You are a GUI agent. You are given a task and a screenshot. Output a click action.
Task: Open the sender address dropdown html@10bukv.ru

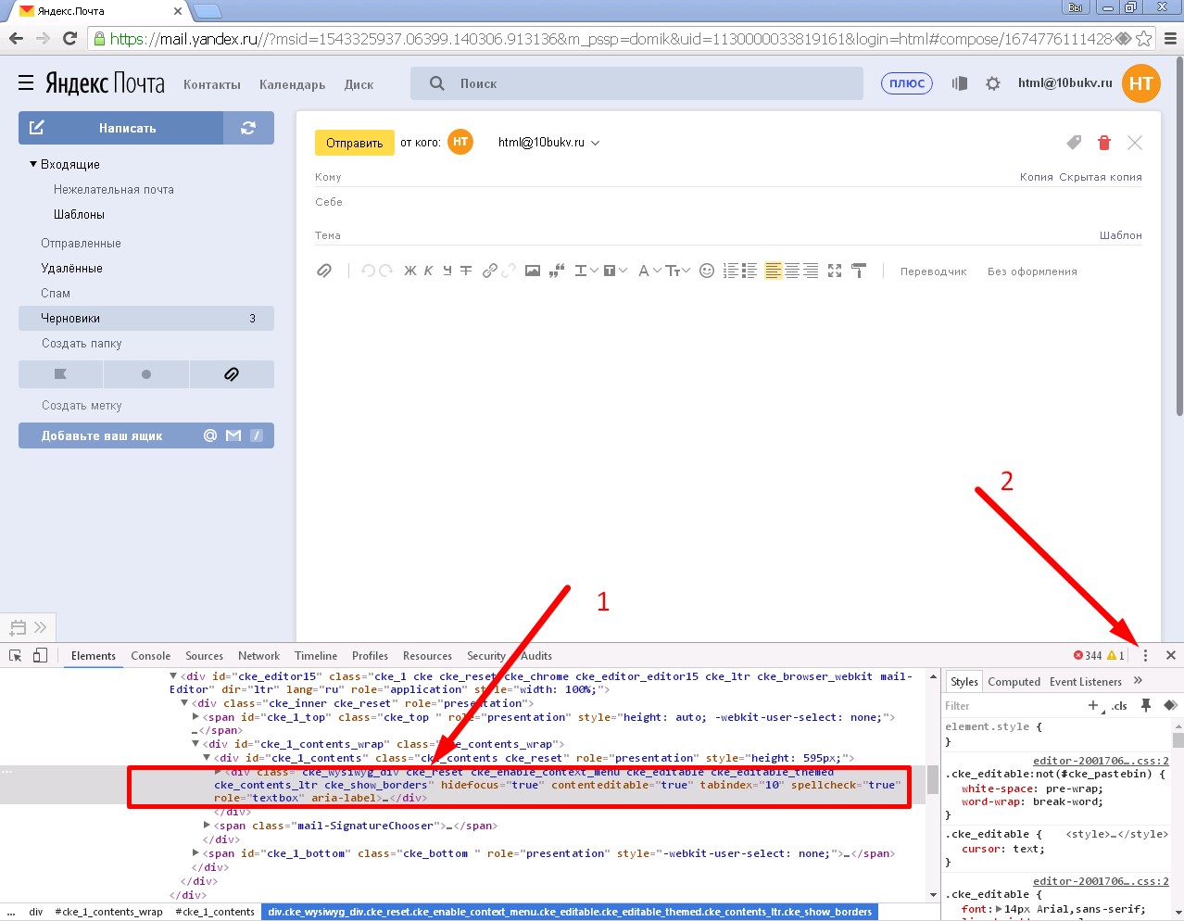(x=548, y=143)
